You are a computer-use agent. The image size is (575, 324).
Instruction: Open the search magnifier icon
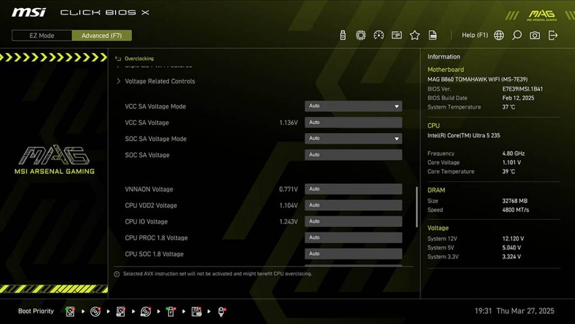517,35
